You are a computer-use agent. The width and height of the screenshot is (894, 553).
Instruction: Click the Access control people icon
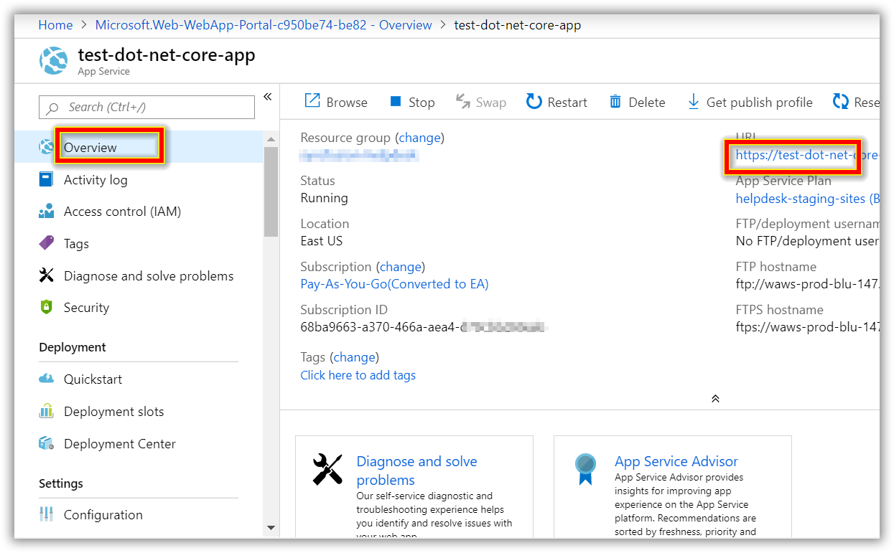pos(46,212)
